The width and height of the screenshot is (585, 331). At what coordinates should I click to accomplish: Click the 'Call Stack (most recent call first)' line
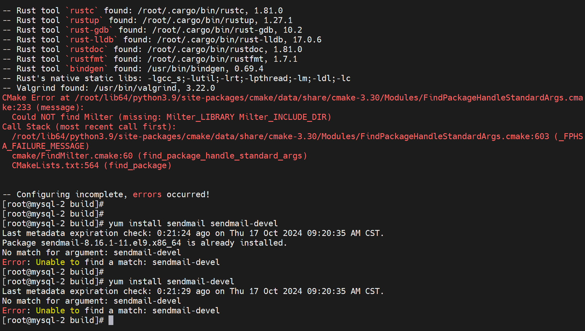(89, 127)
